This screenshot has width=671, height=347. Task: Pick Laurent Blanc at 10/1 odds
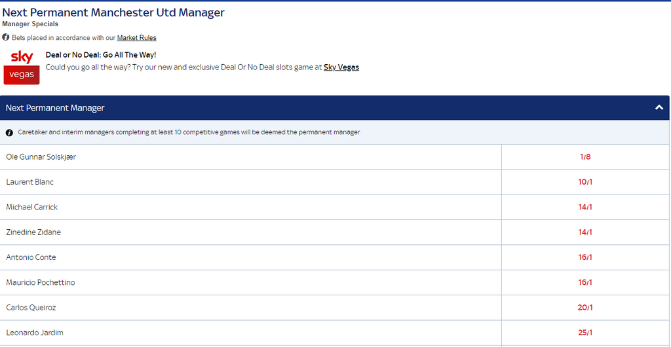[x=585, y=182]
